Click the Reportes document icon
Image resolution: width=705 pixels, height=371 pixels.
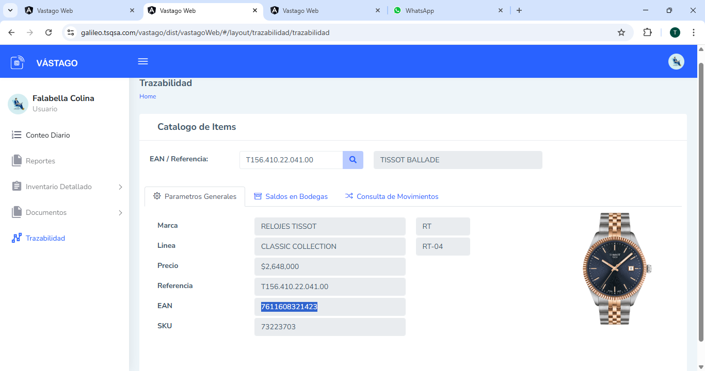pos(17,161)
